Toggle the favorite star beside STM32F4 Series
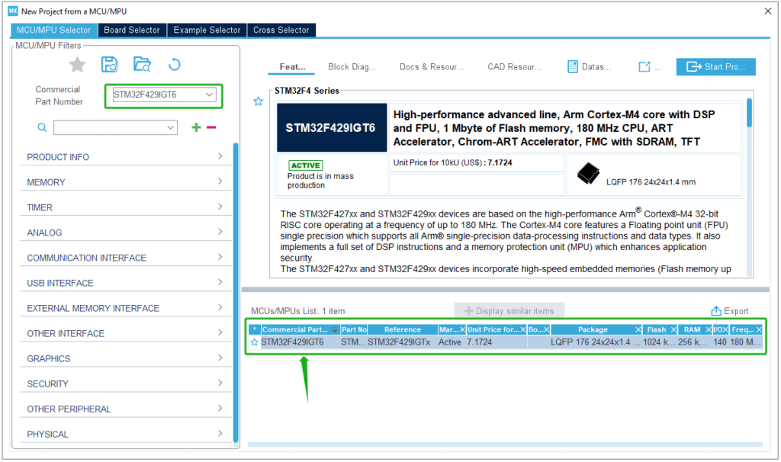 click(259, 101)
